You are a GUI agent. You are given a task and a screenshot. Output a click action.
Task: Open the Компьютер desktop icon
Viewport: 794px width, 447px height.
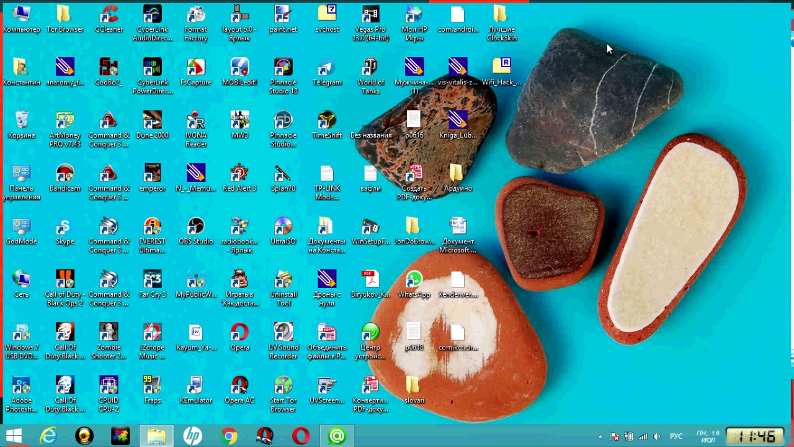(x=21, y=19)
